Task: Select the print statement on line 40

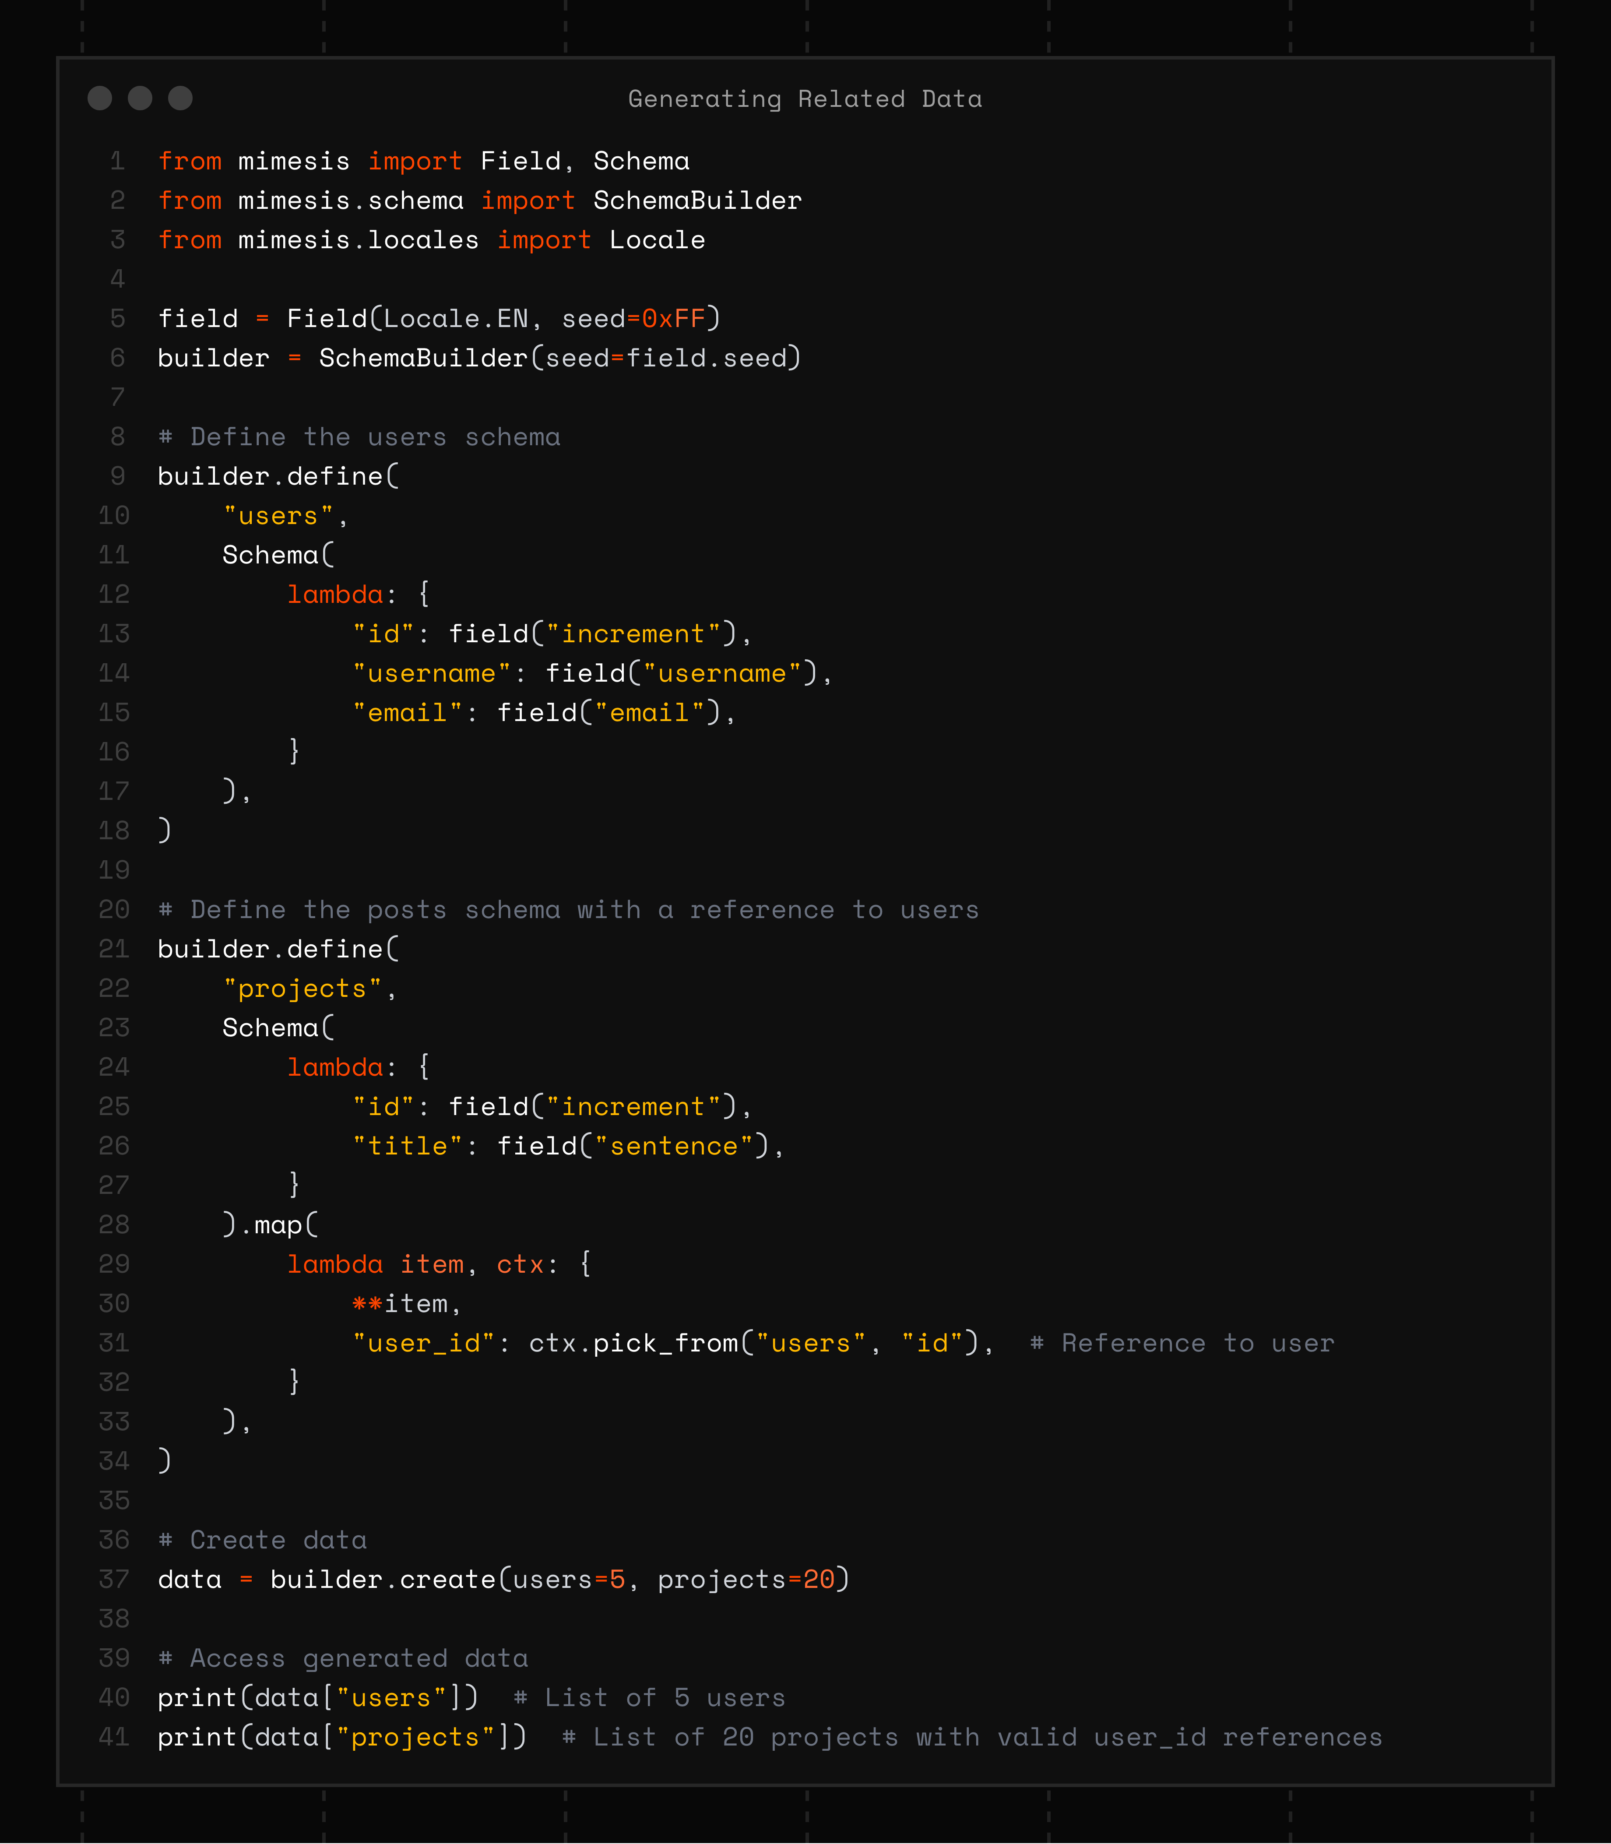Action: (319, 1697)
